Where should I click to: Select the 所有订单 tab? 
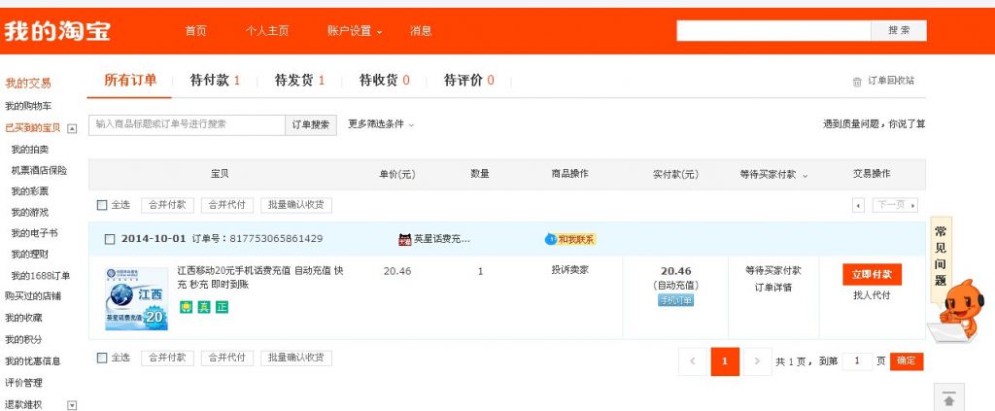click(x=130, y=81)
